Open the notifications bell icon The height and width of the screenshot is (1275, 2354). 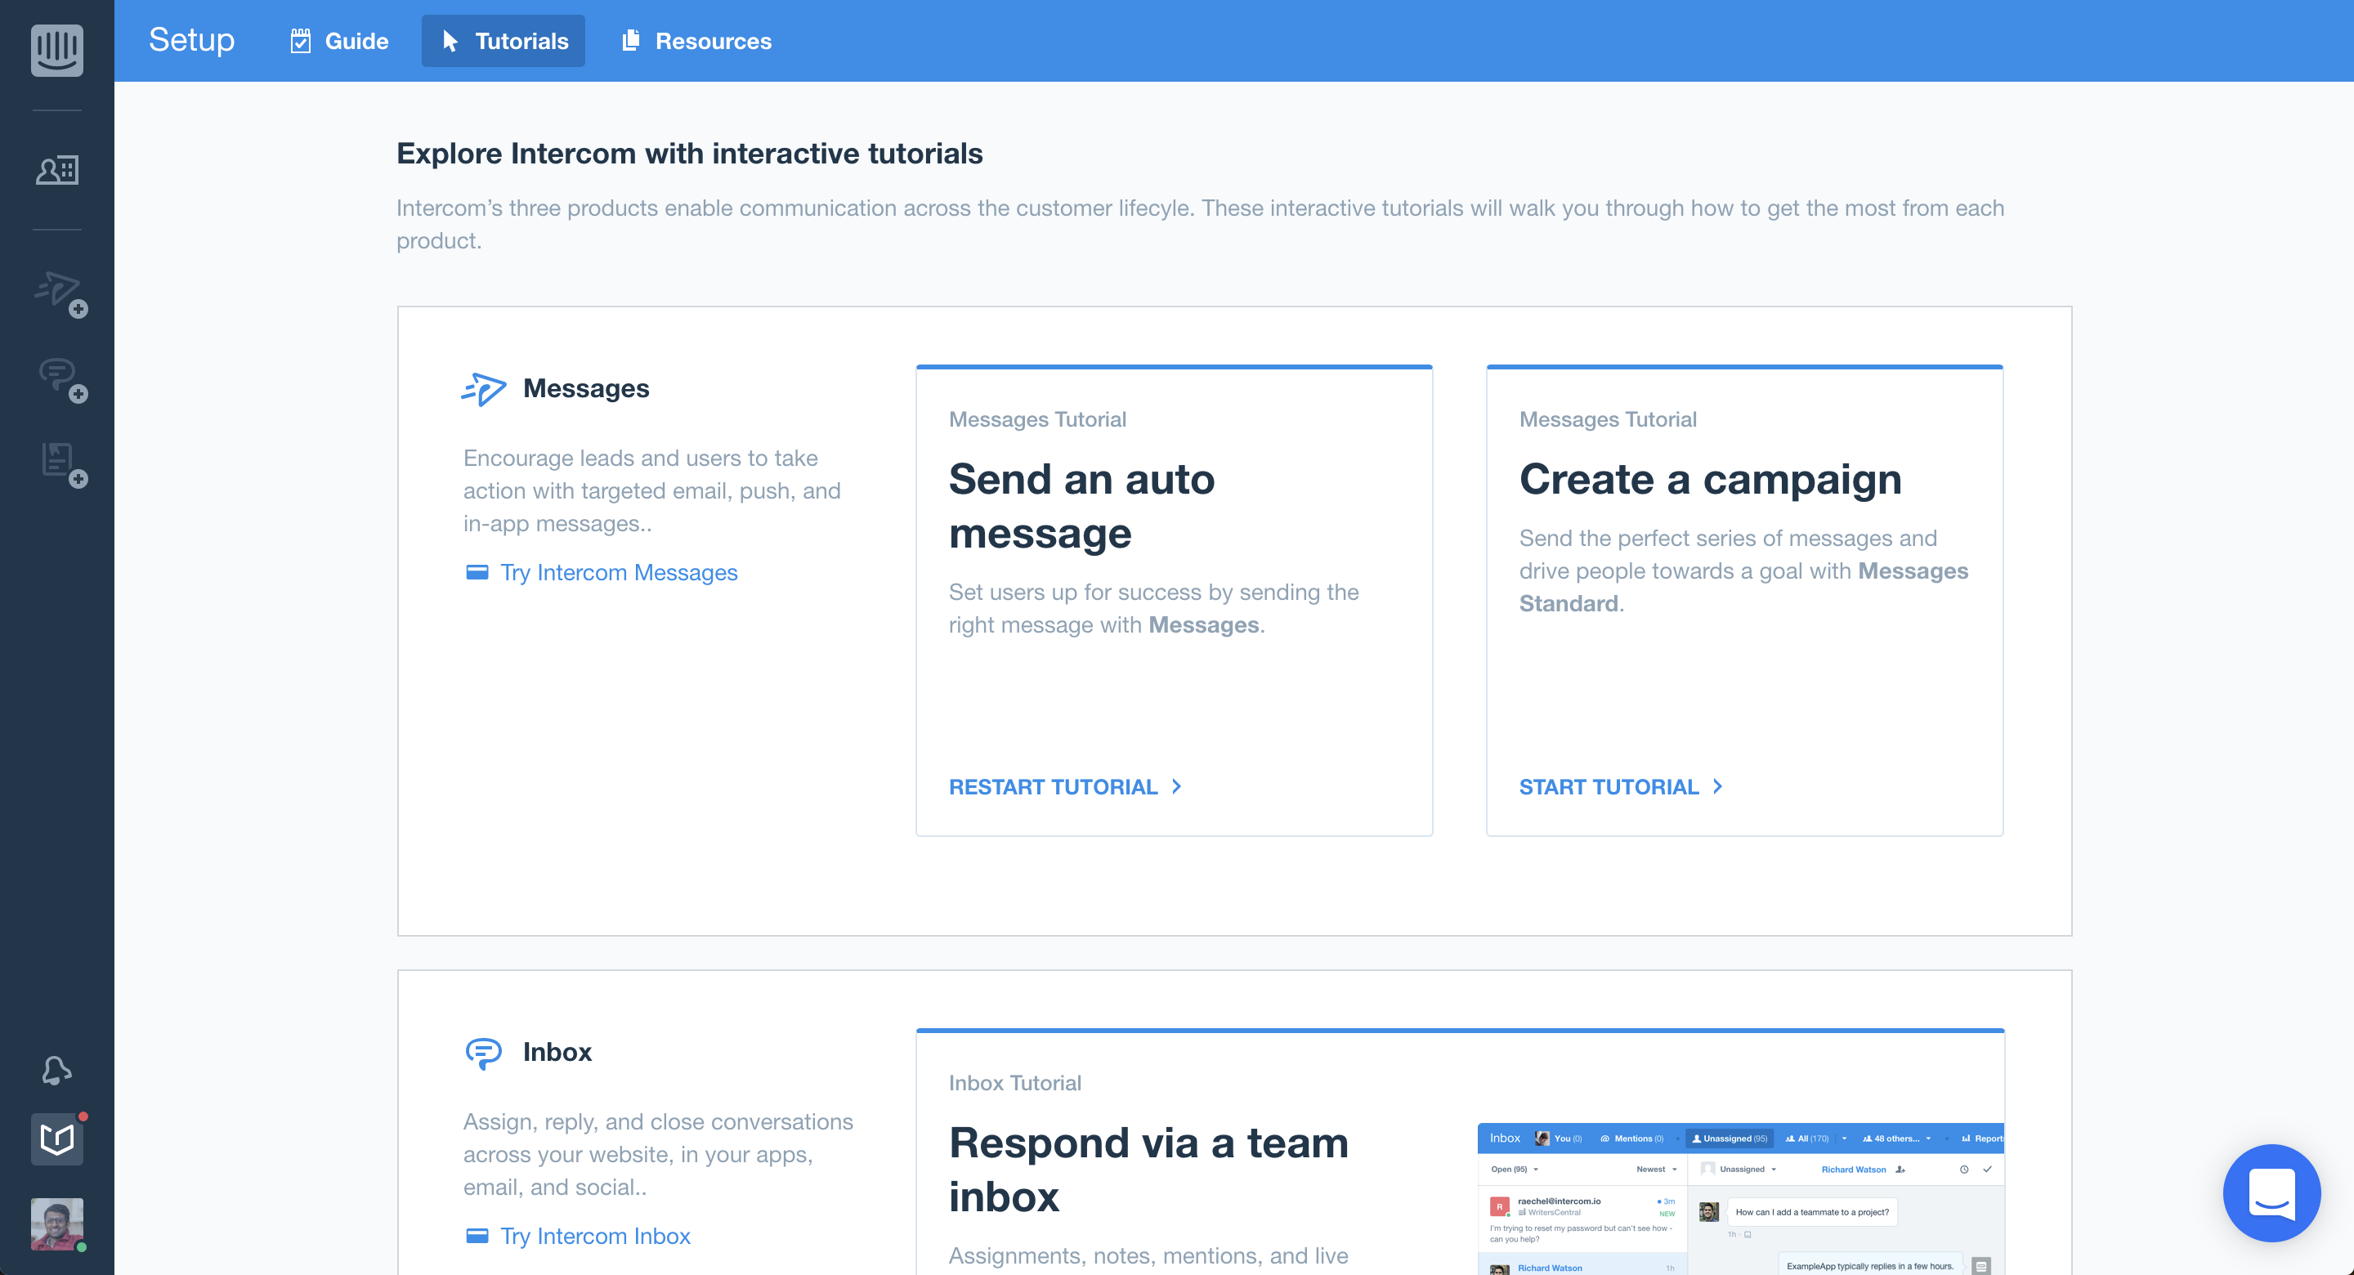56,1069
